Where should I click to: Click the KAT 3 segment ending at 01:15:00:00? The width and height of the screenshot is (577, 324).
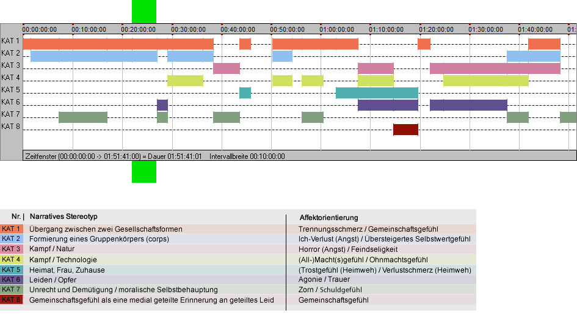point(376,68)
